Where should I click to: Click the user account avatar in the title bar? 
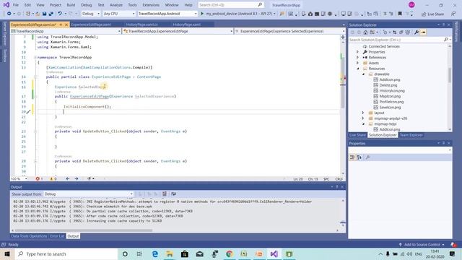[x=411, y=5]
